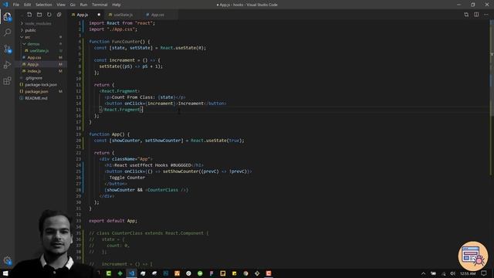Image resolution: width=494 pixels, height=278 pixels.
Task: Switch to the useState.js editor tab
Action: pyautogui.click(x=123, y=15)
